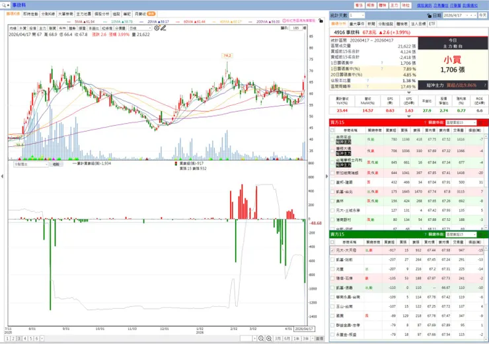
Task: Toggle the 外資 button on chart toolbar
Action: pos(22,28)
